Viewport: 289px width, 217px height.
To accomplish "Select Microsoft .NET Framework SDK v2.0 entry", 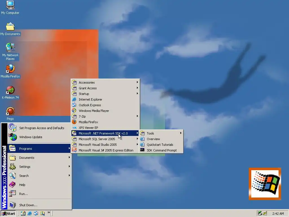I will pos(105,133).
